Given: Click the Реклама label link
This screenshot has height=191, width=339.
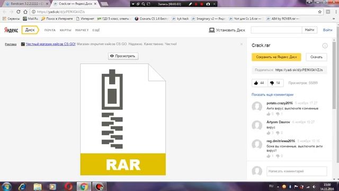Looking at the screenshot, I should 11,44.
